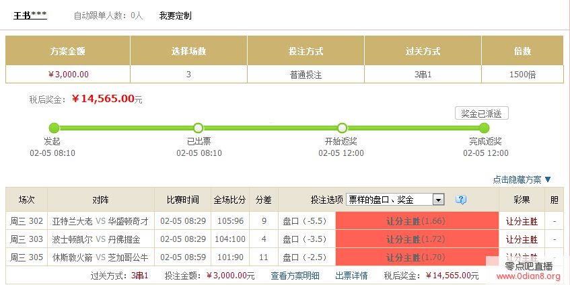Image resolution: width=570 pixels, height=285 pixels.
Task: Click 亚特兰大老 VS 华盛顿奇才 matchup
Action: point(100,221)
